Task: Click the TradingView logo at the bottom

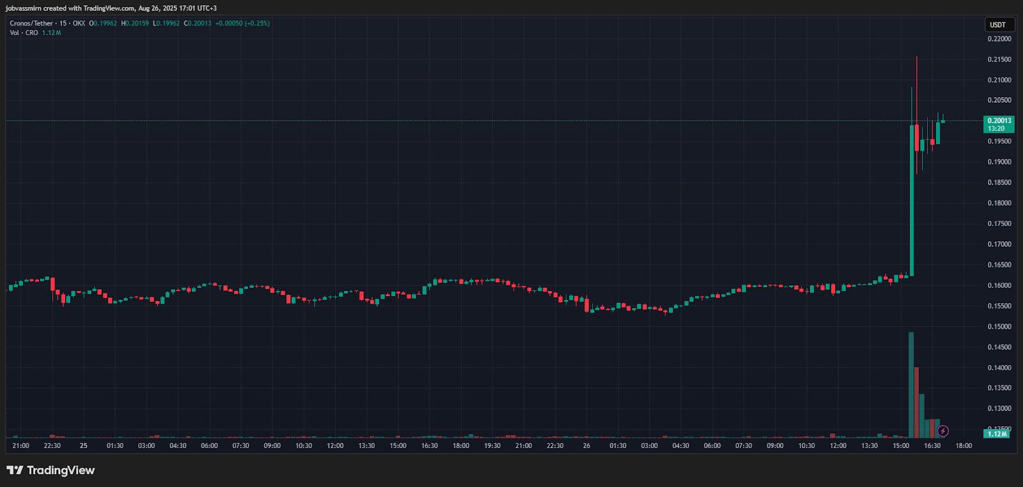Action: (x=51, y=470)
